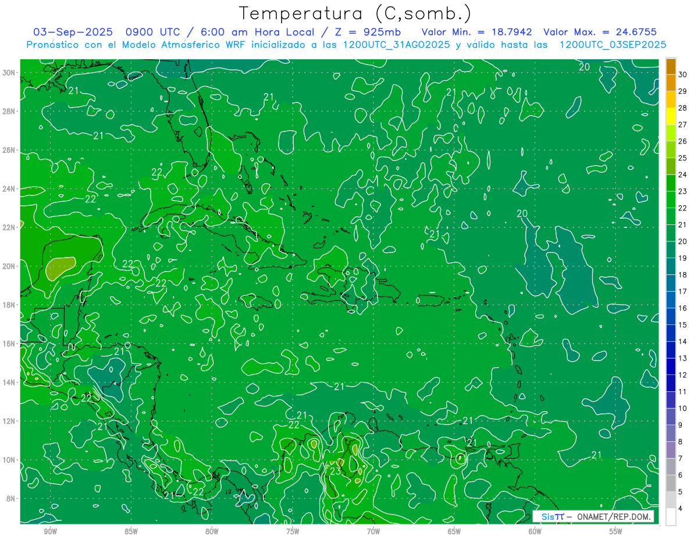
Task: Click the "8N" latitude axis label
Action: (x=12, y=498)
